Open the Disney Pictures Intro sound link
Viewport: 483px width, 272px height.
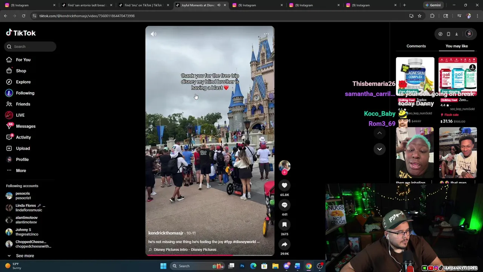185,250
